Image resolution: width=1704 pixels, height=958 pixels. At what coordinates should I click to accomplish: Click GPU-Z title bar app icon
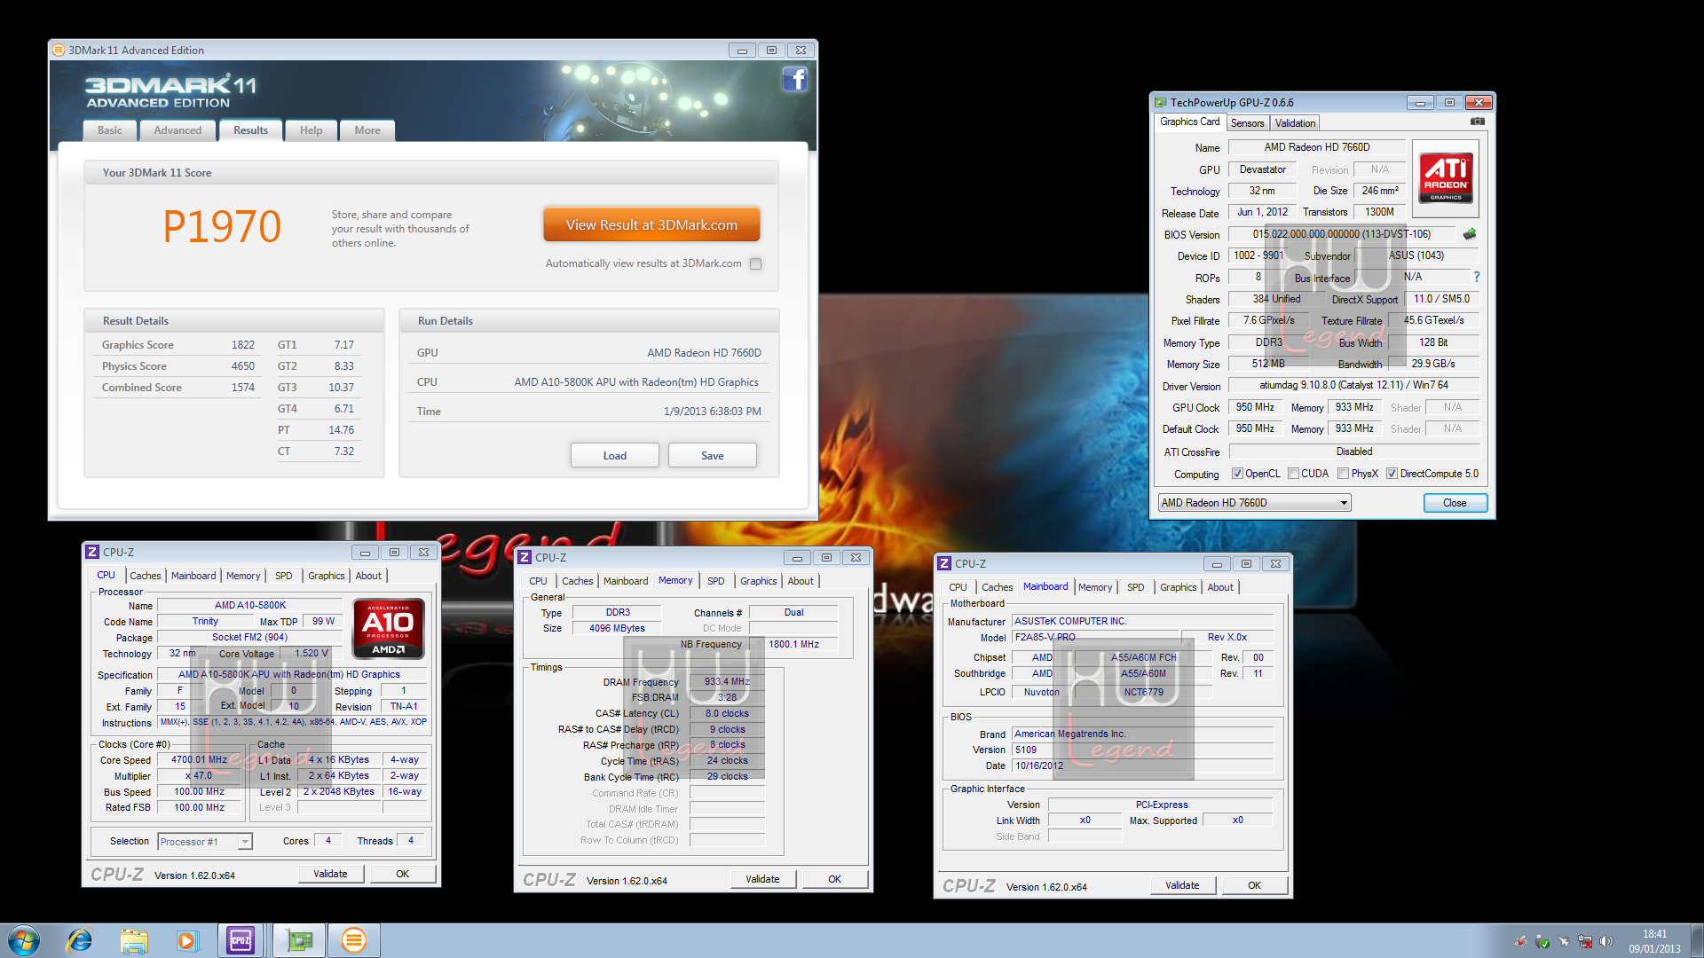point(1161,103)
